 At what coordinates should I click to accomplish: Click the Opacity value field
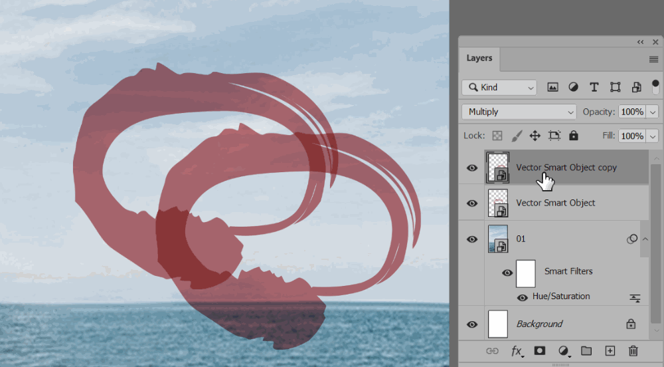pos(632,112)
